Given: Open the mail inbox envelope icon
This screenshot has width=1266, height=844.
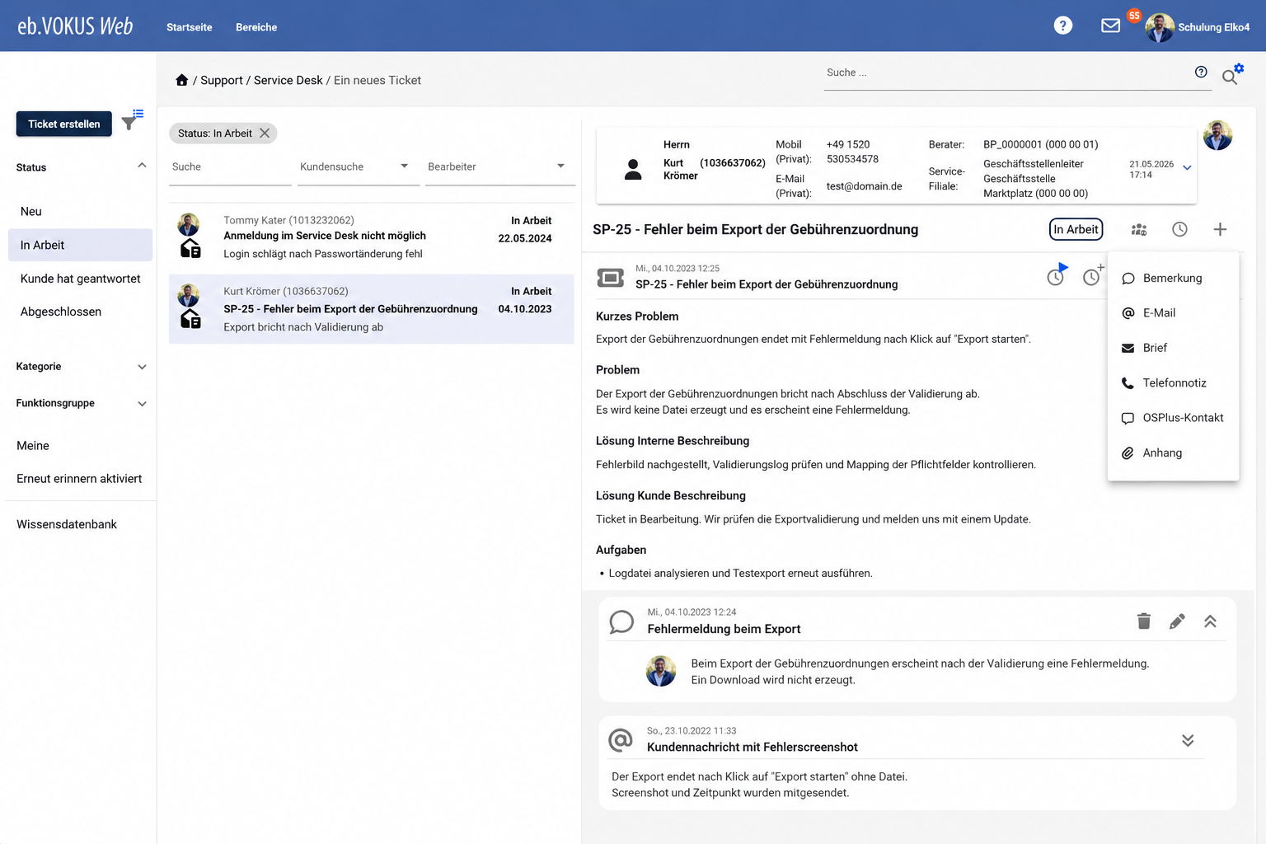Looking at the screenshot, I should click(1110, 26).
